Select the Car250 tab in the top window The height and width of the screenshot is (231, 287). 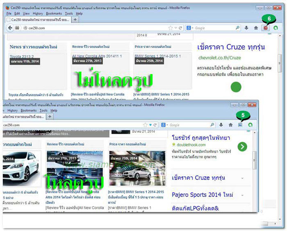38,20
